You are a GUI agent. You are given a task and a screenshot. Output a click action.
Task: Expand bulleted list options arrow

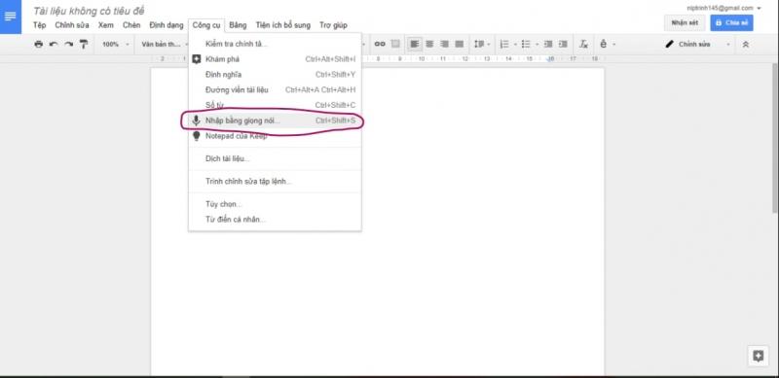coord(538,44)
